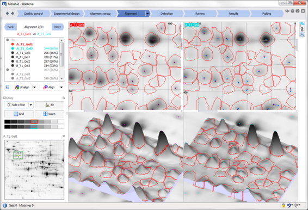This screenshot has height=210, width=308.
Task: Select the cyan-outlined gray swatch in bottom row
Action: tap(34, 127)
